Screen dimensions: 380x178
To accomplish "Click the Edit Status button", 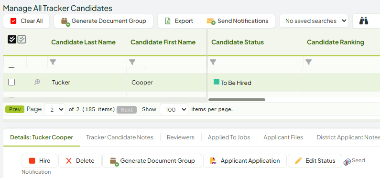I will pyautogui.click(x=315, y=161).
